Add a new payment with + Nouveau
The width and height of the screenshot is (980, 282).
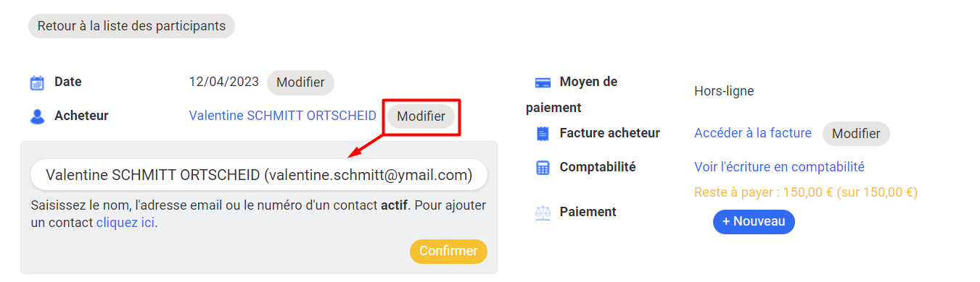pos(754,222)
